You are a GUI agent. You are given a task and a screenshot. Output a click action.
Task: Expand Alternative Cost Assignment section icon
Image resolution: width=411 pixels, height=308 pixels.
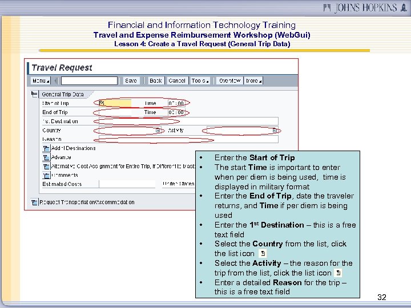(x=46, y=167)
